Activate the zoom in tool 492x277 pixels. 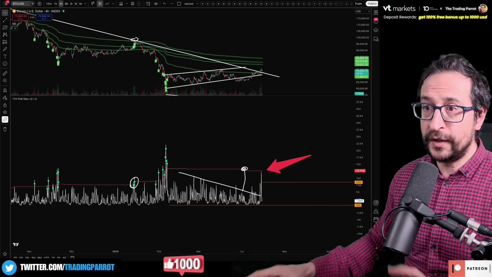pos(5,80)
